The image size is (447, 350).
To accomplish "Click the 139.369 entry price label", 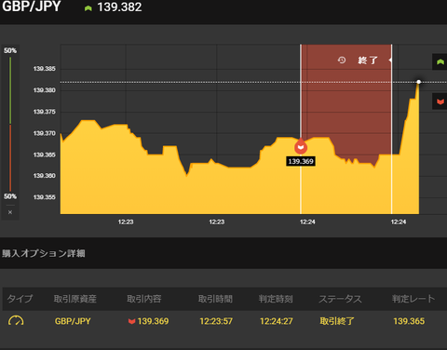I will tap(301, 161).
